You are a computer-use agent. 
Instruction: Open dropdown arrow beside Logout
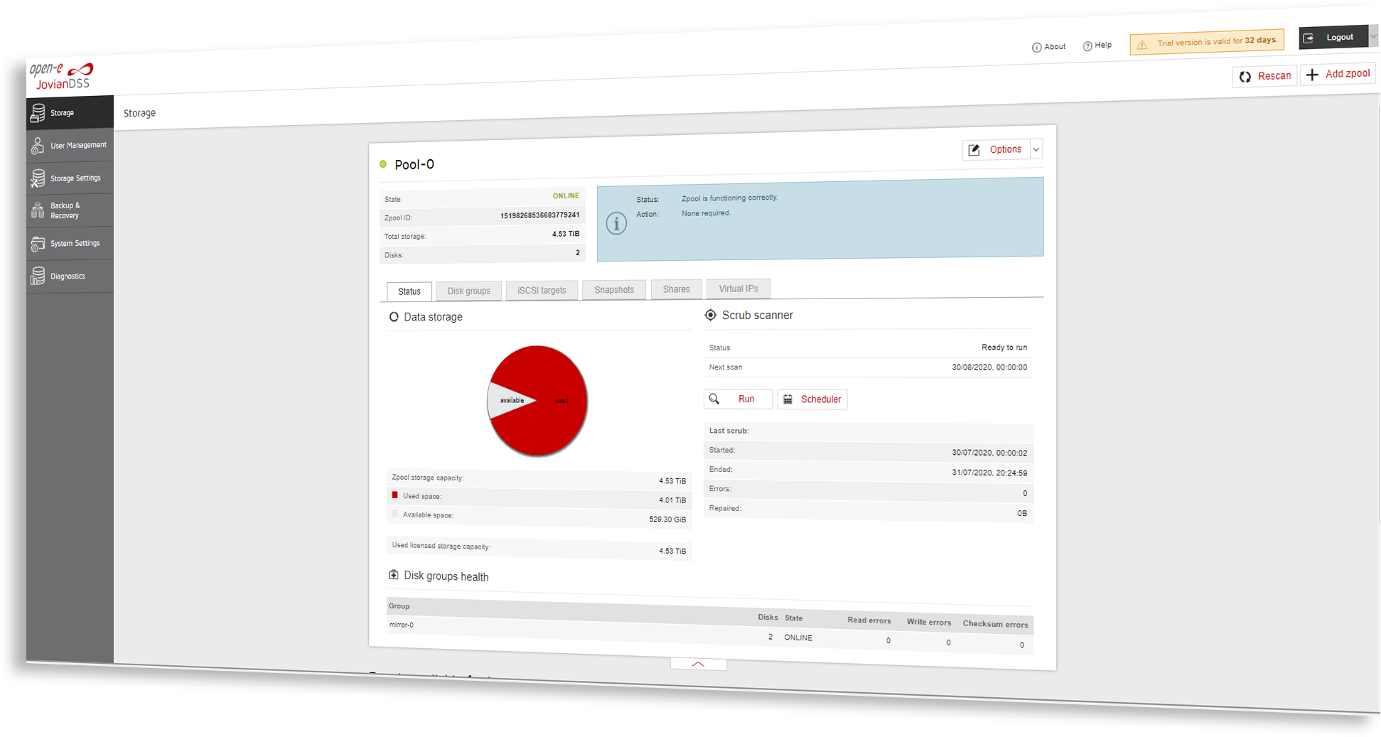click(x=1373, y=36)
